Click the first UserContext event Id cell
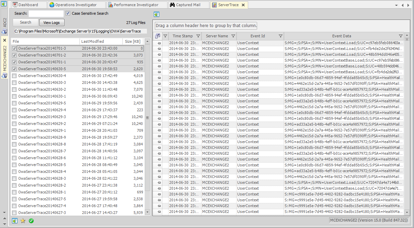 click(x=260, y=43)
